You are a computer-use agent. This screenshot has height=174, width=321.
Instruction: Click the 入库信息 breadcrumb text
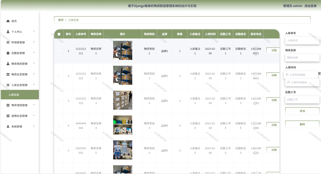tap(73, 20)
